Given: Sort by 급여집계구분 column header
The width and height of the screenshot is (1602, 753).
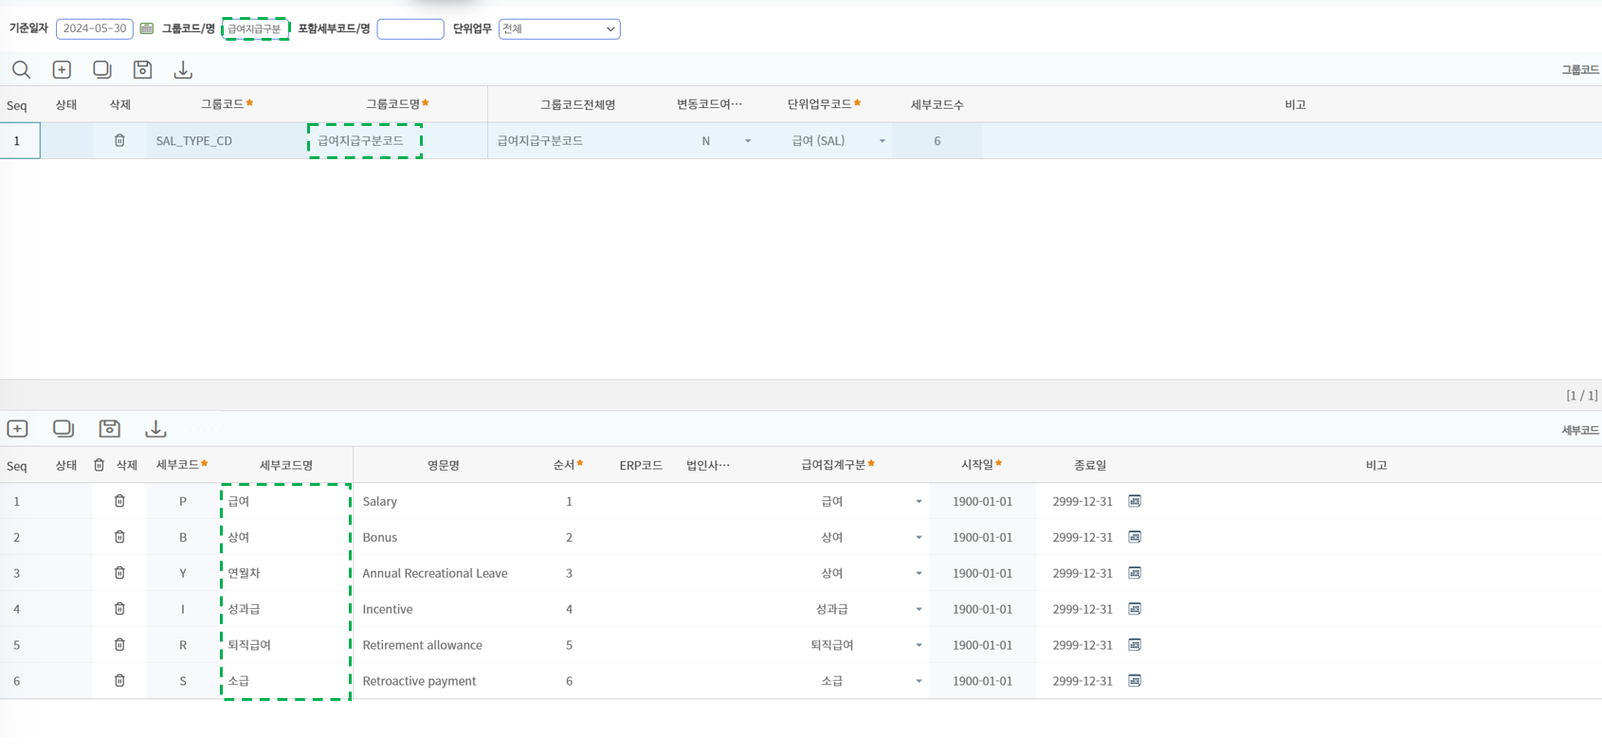Looking at the screenshot, I should (x=837, y=465).
